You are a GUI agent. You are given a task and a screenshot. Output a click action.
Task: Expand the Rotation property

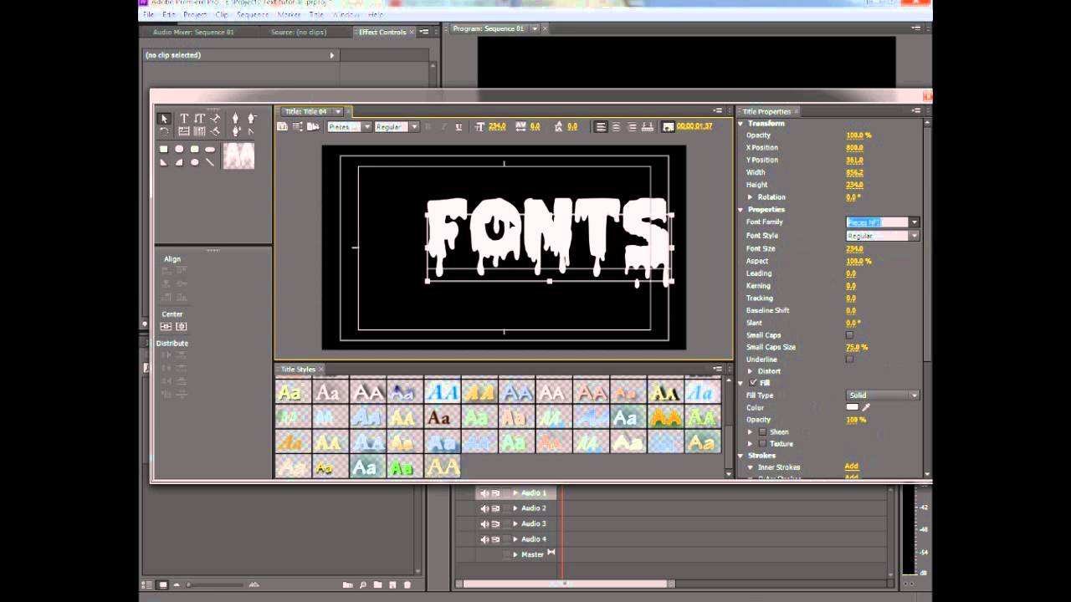pos(751,197)
